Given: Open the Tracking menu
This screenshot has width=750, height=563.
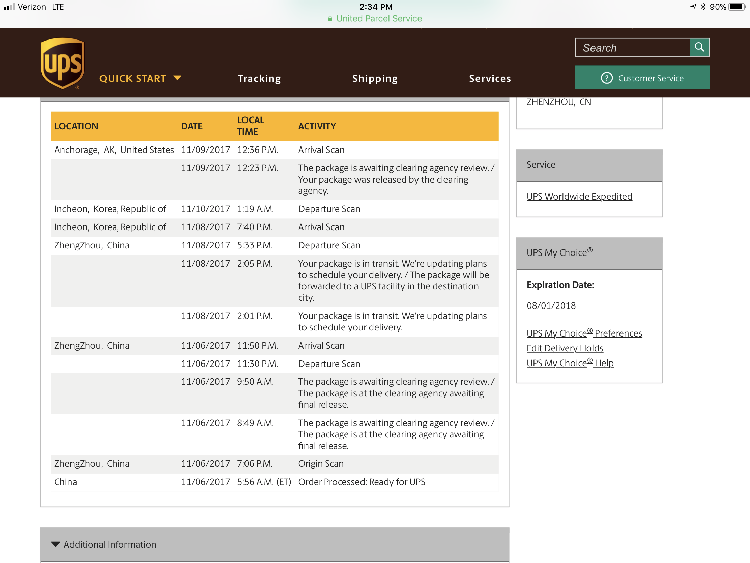Looking at the screenshot, I should [259, 78].
